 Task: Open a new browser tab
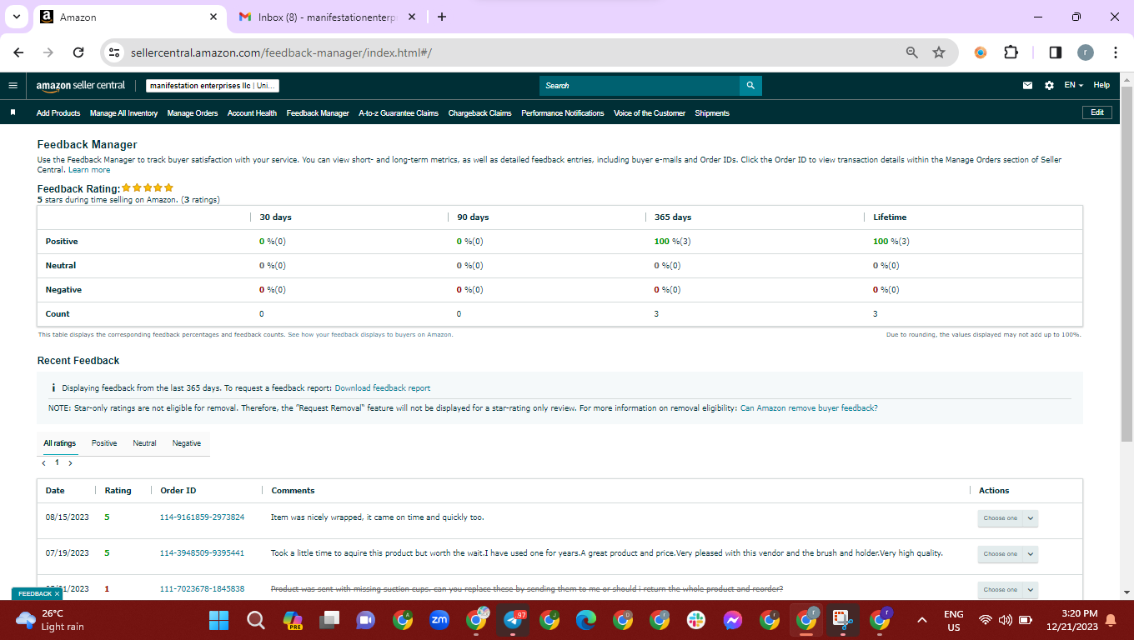442,17
